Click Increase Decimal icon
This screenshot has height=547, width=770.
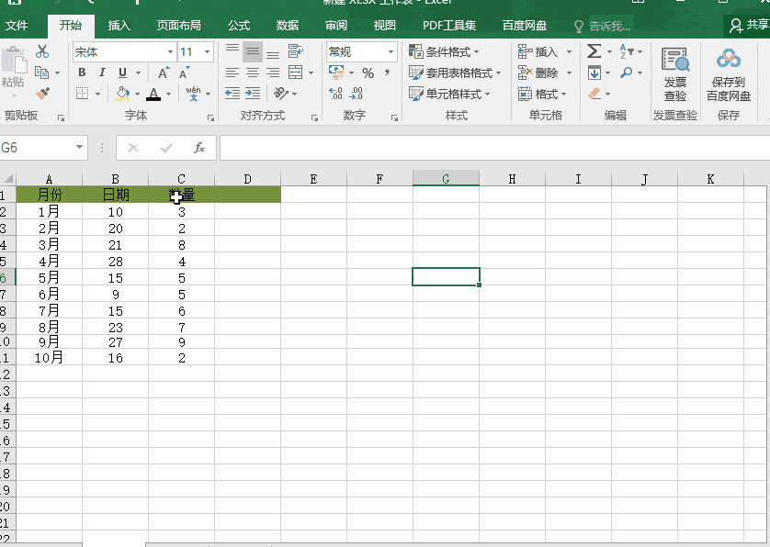tap(336, 94)
